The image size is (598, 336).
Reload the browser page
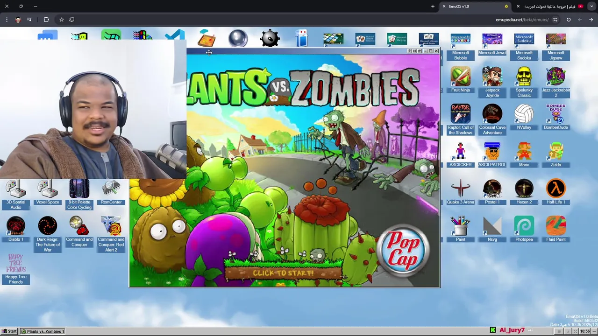click(x=569, y=20)
